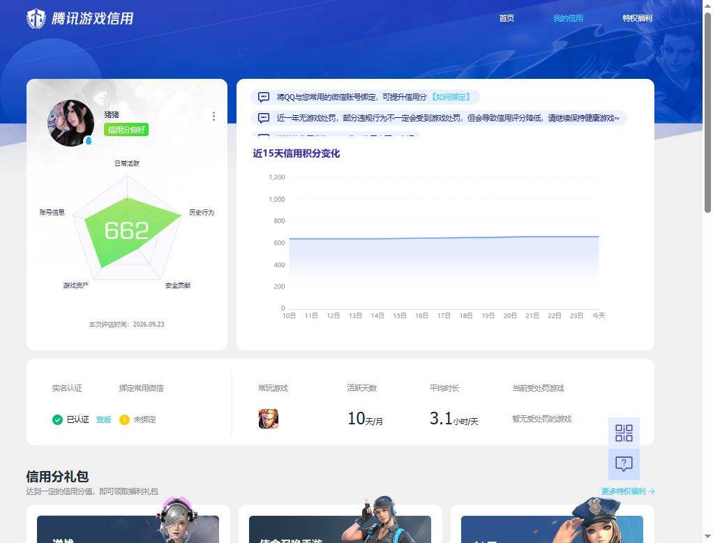Click the QQ penguin badge on the avatar

click(89, 140)
